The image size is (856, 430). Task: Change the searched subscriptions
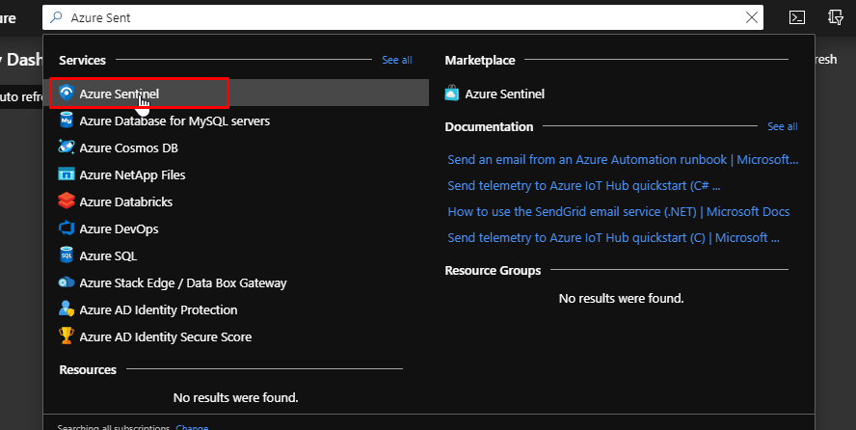click(x=192, y=427)
